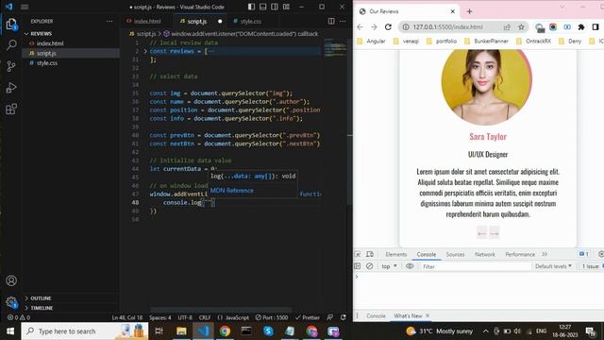The width and height of the screenshot is (604, 340).
Task: Split the editor to the right
Action: [331, 21]
